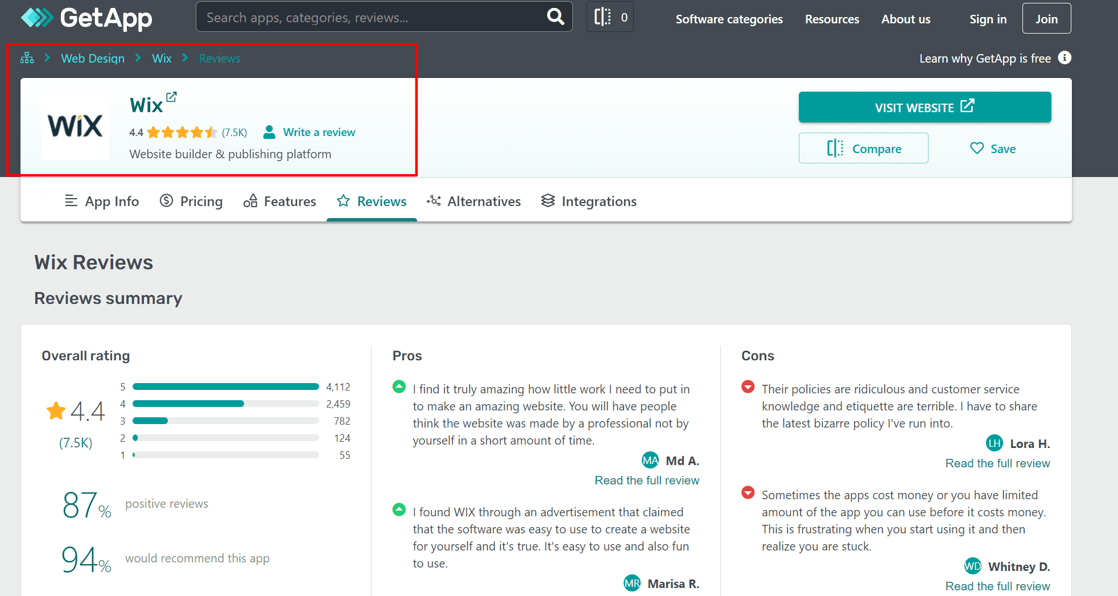Click the MA avatar of Md A.
This screenshot has height=596, width=1118.
point(650,460)
